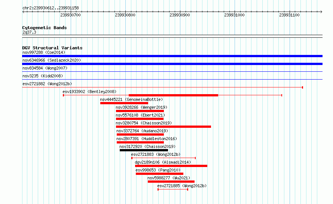
Task: Click the nsv997288 (Coe2014) label
Action: click(44, 52)
